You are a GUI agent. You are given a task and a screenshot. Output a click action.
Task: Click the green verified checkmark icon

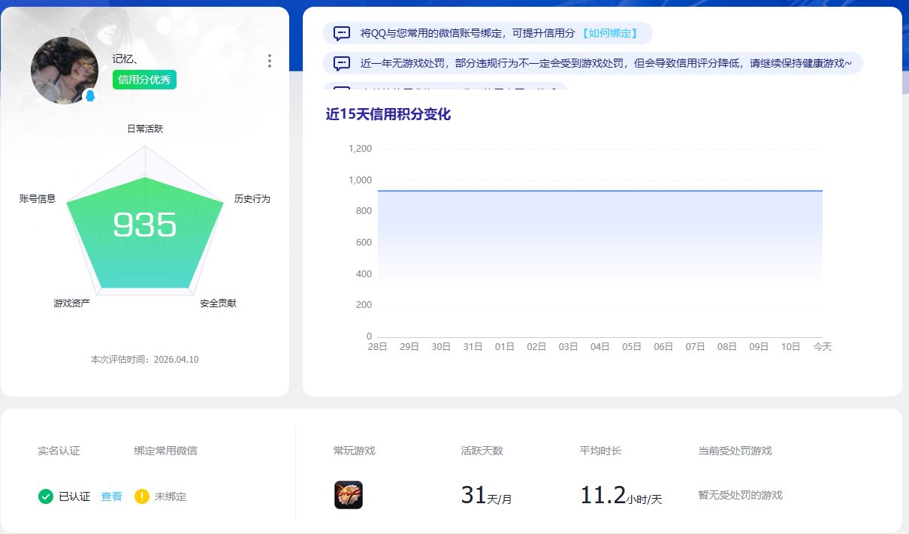pos(46,496)
